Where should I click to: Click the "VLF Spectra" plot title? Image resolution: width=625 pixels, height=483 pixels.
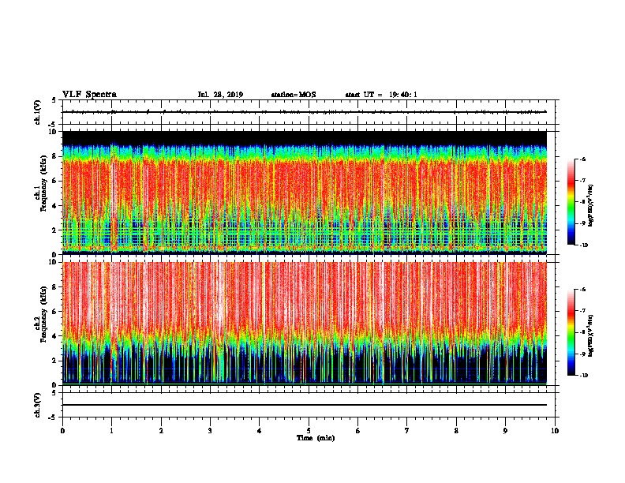pos(89,95)
